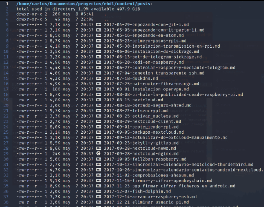
Task: Open file 2017-06-13-bot-de-telegram-sickrage.md
Action: point(153,57)
